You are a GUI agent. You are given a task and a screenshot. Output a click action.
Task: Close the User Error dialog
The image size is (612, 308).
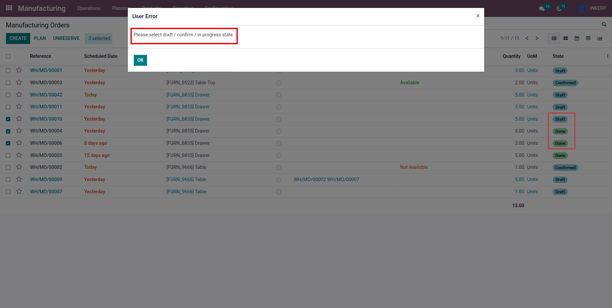click(x=478, y=16)
